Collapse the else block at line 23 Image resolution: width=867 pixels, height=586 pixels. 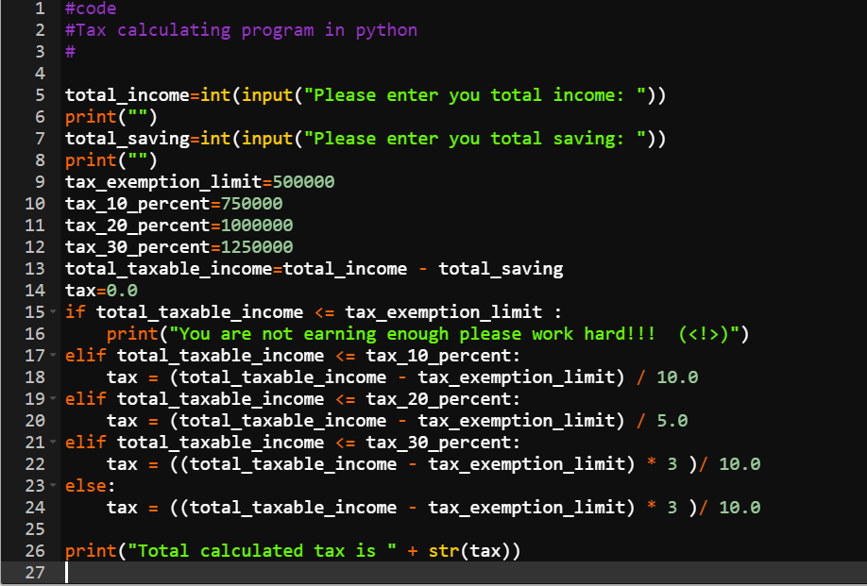coord(53,485)
